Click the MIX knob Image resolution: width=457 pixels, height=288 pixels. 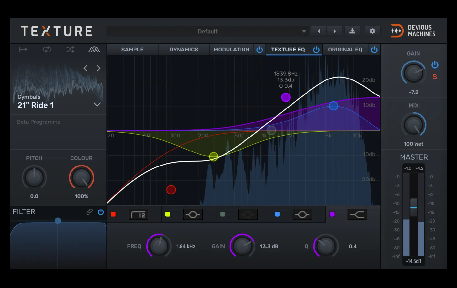[414, 124]
